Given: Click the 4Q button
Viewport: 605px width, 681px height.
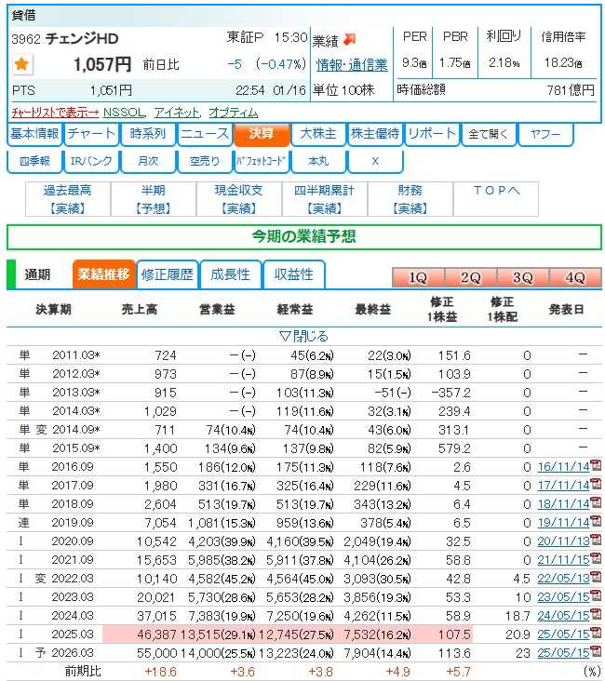Looking at the screenshot, I should click(575, 277).
